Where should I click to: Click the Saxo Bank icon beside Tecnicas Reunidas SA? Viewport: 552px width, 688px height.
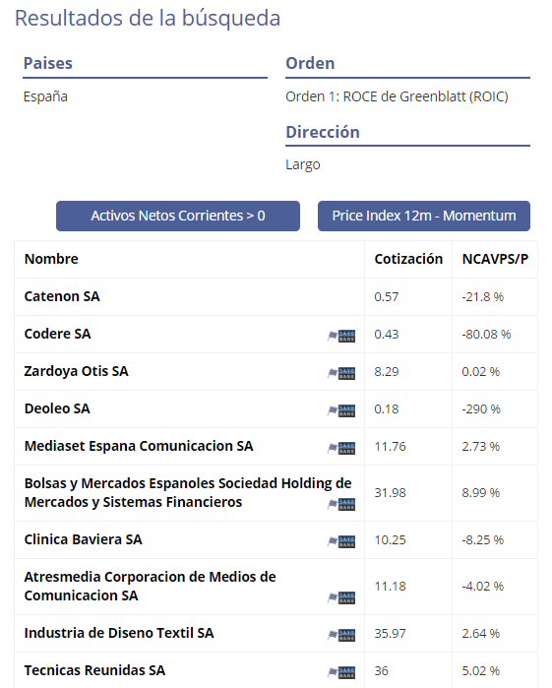pyautogui.click(x=341, y=672)
